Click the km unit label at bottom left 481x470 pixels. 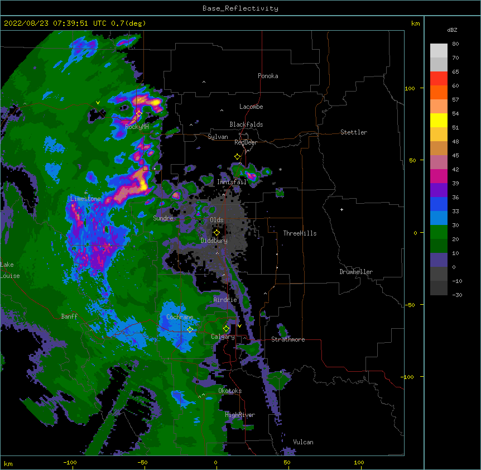click(x=8, y=464)
